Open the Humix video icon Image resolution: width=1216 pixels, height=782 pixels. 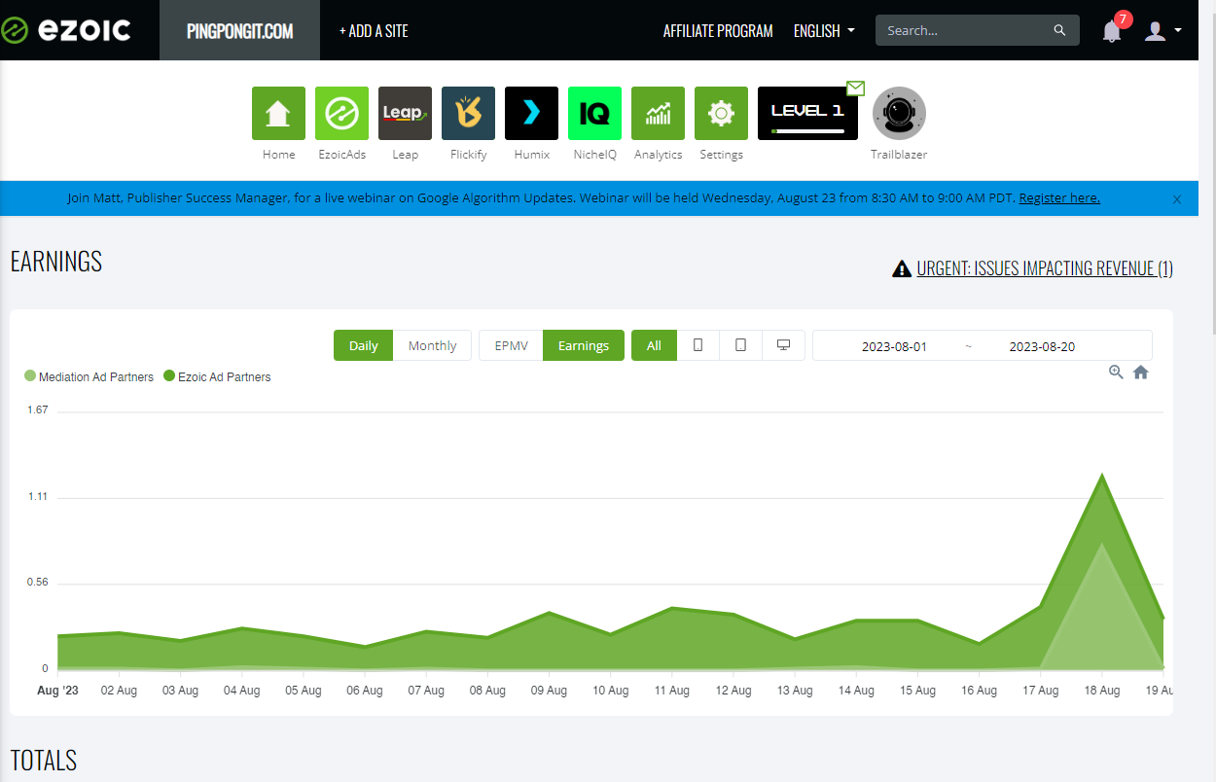(531, 113)
